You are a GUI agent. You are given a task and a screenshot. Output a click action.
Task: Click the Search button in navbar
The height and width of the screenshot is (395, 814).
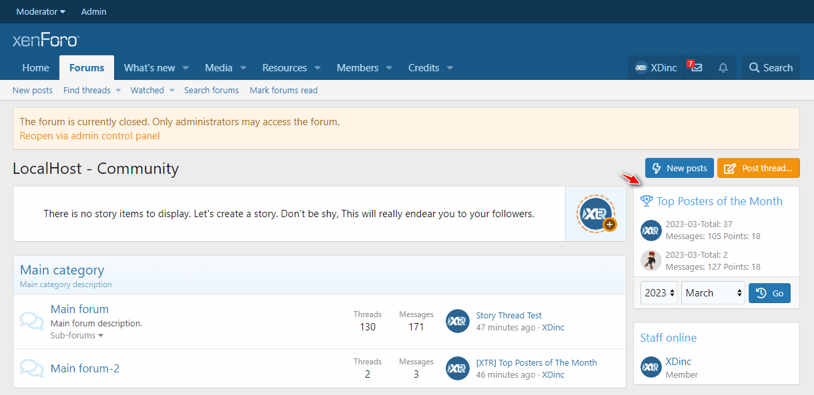pos(771,68)
